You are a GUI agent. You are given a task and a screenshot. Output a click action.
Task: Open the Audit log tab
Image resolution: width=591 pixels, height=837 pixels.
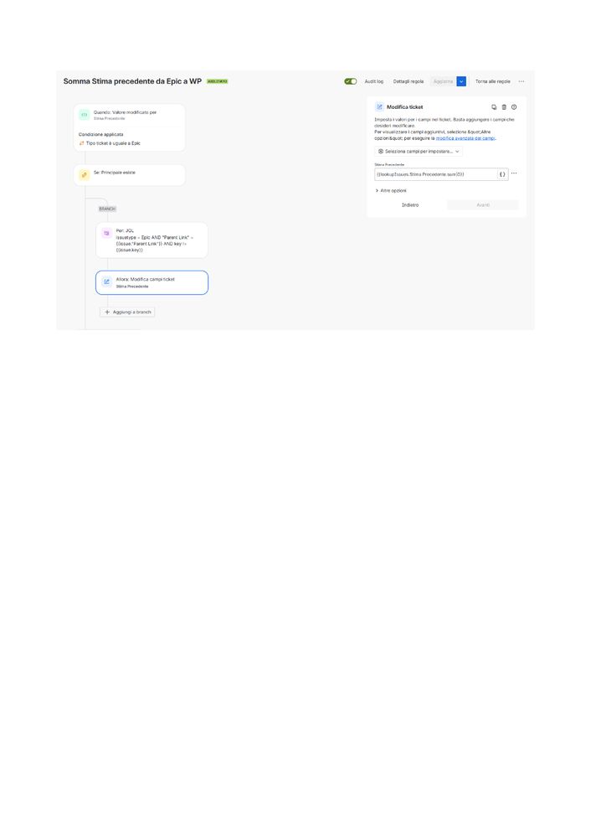(374, 81)
